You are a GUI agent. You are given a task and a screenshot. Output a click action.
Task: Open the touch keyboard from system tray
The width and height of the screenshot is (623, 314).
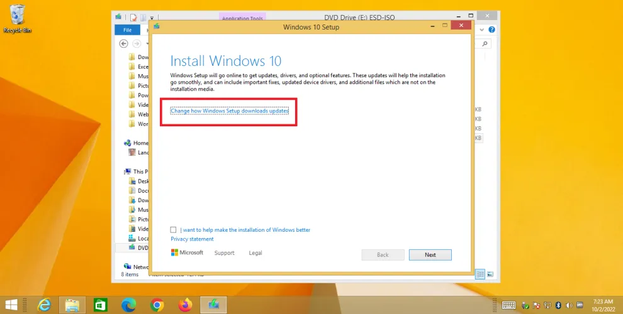(508, 305)
